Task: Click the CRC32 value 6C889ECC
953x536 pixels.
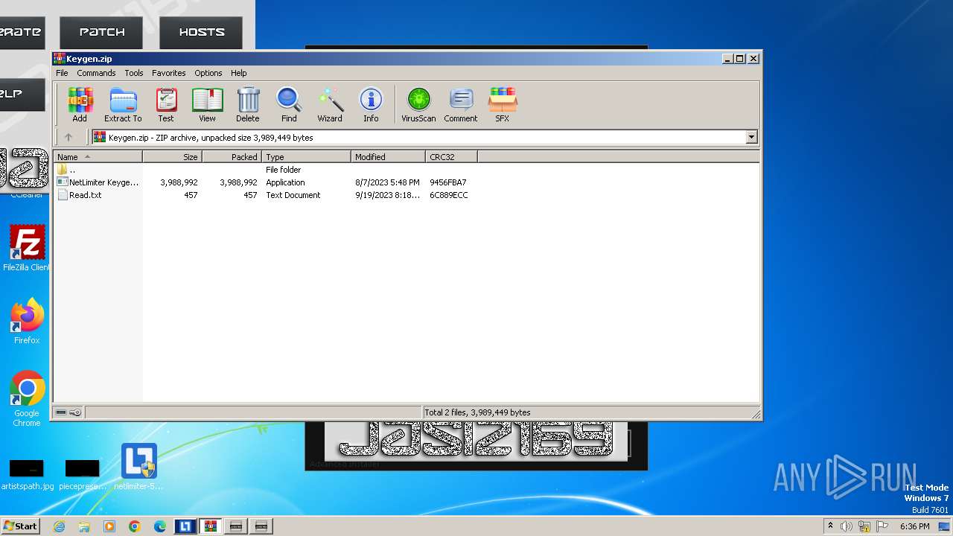Action: point(449,195)
